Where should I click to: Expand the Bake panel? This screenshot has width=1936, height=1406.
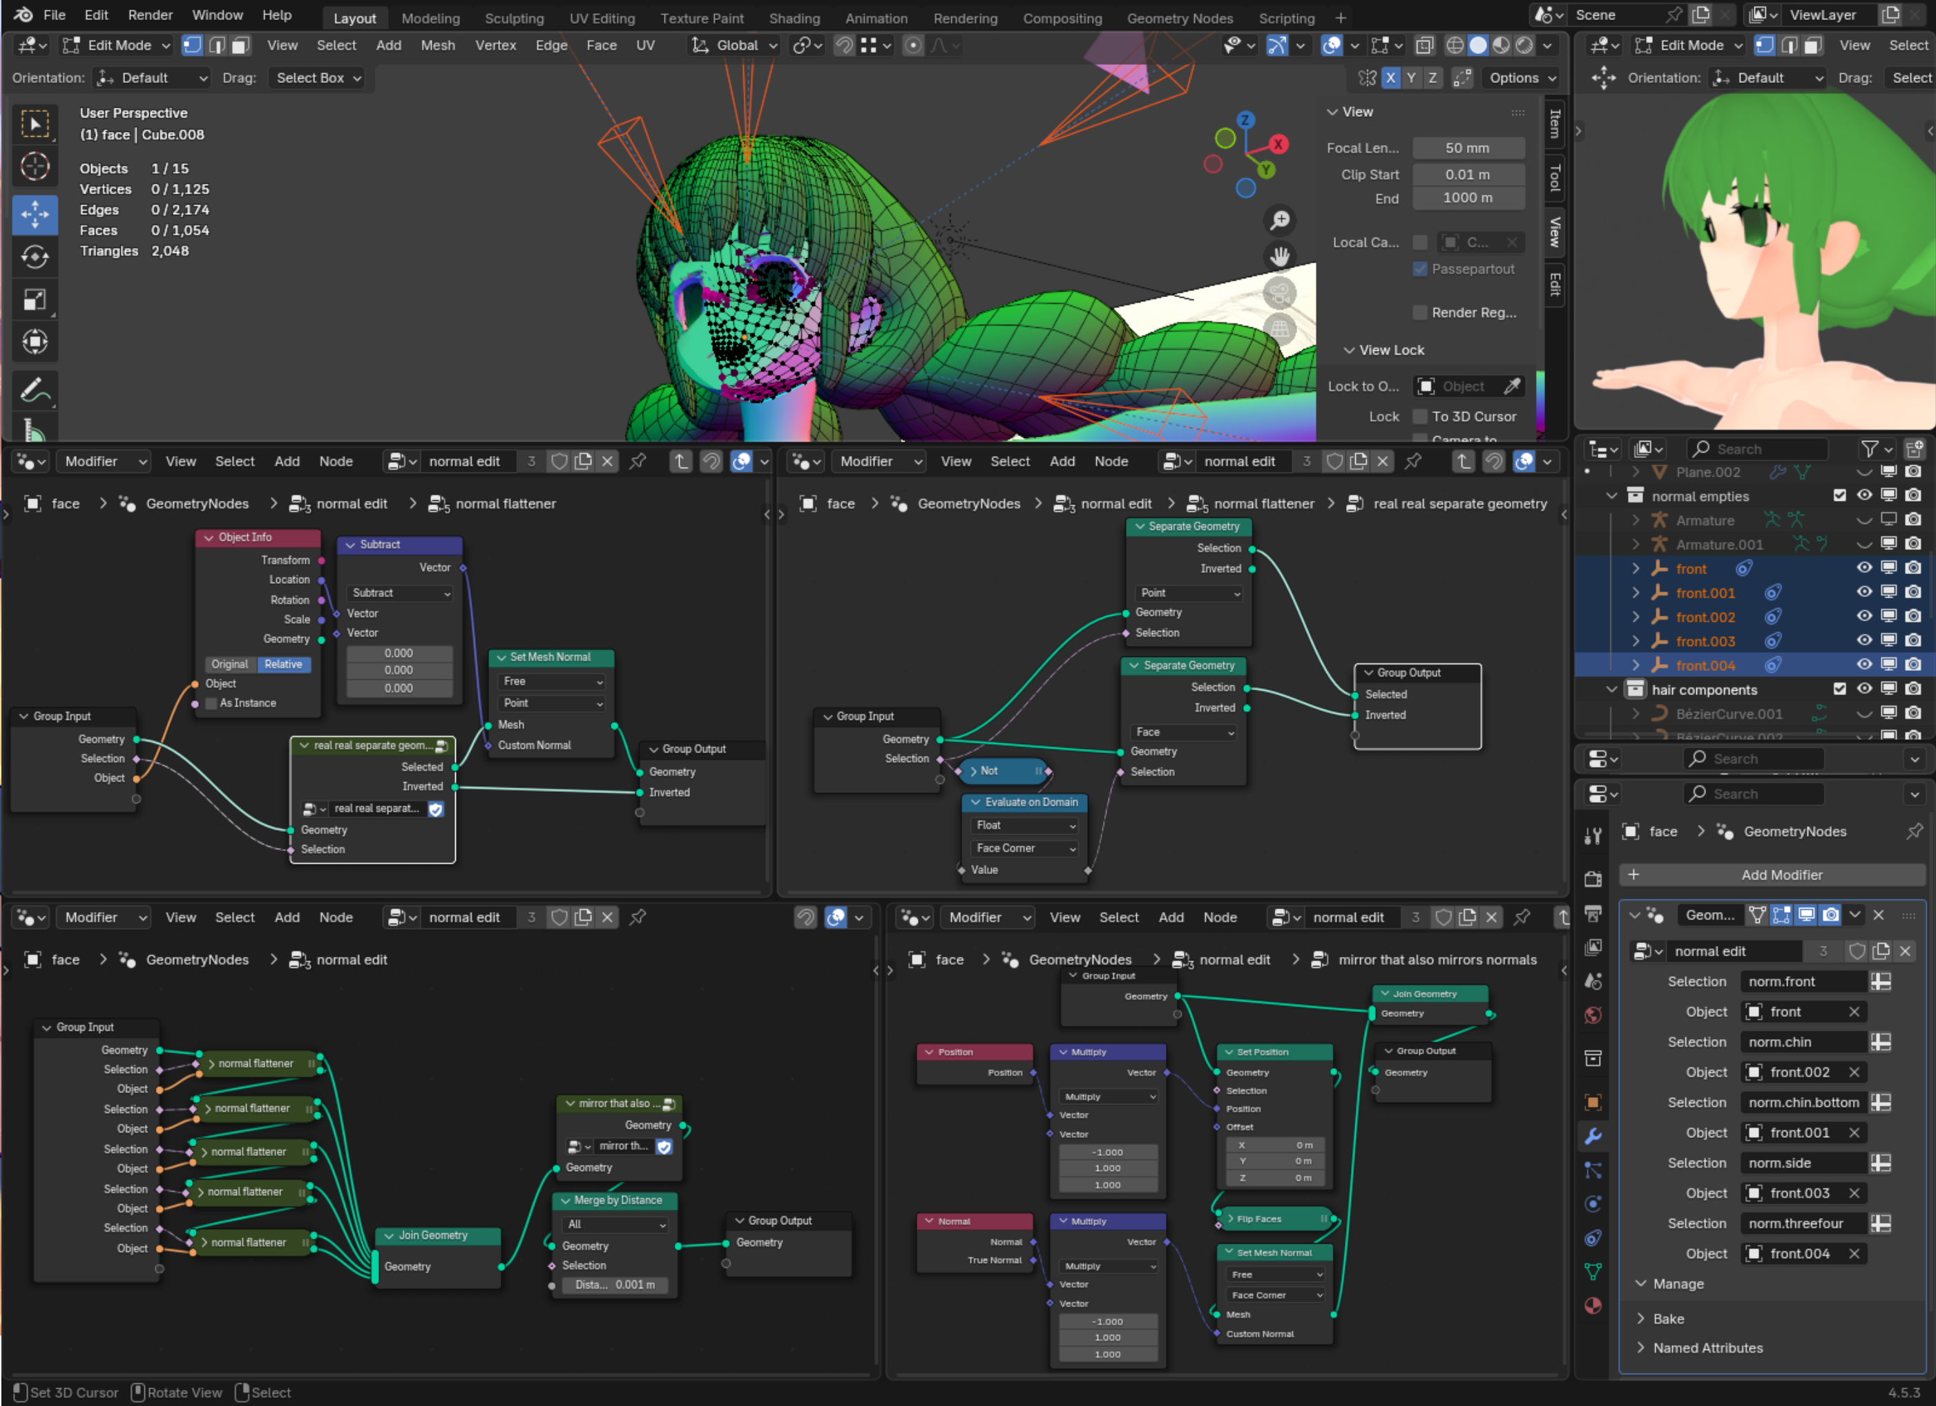[1667, 1318]
